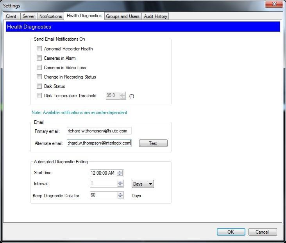The height and width of the screenshot is (243, 286).
Task: Send a test email with Test button
Action: tap(153, 143)
